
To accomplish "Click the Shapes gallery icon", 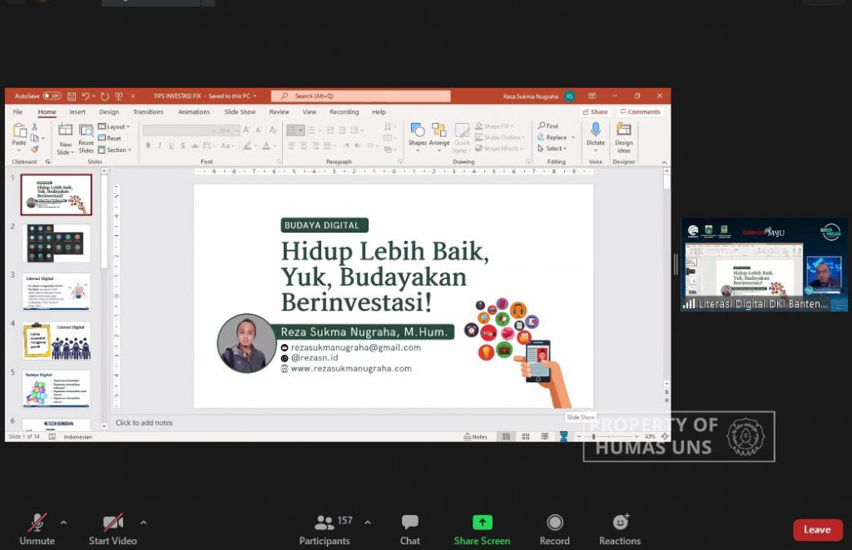I will [x=418, y=130].
